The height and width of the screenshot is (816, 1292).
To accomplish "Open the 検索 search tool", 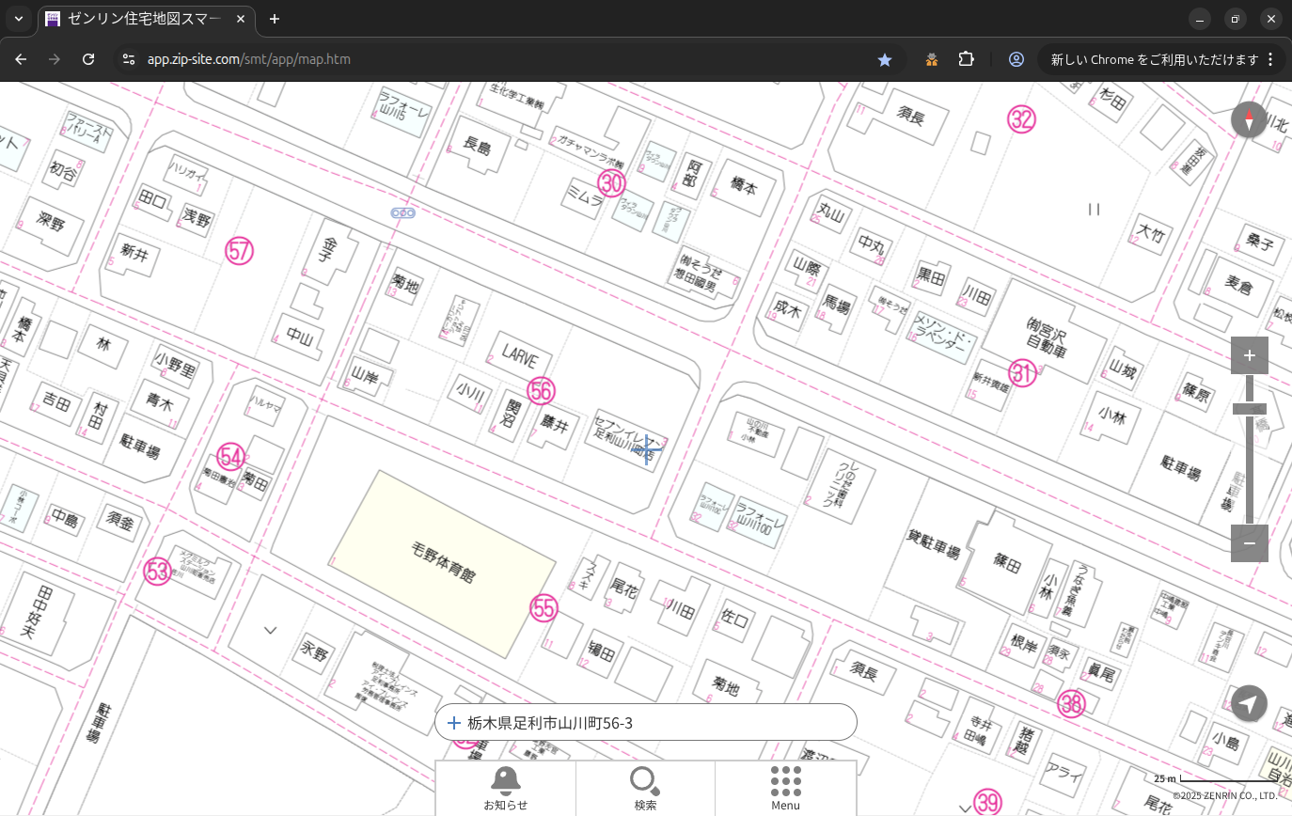I will [x=645, y=788].
